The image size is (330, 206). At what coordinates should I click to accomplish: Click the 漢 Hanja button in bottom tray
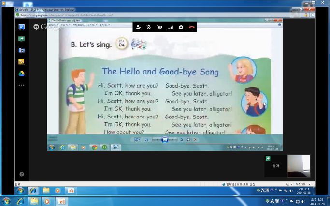point(277,201)
